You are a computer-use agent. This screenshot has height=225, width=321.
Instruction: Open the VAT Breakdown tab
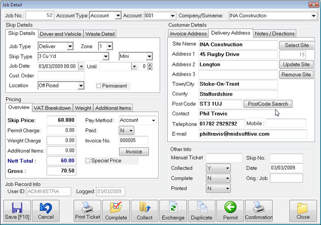(53, 108)
